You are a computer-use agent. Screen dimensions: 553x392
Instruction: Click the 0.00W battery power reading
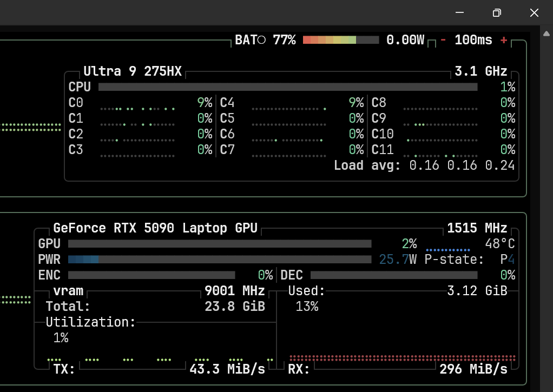pos(405,40)
